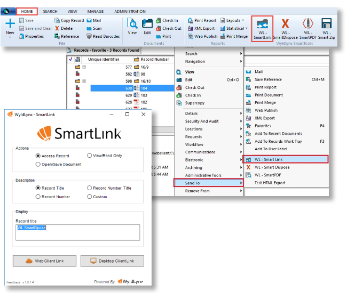Switch to the ADMINISTRATION ribbon tab
Screen dimensions: 347x293
point(130,12)
